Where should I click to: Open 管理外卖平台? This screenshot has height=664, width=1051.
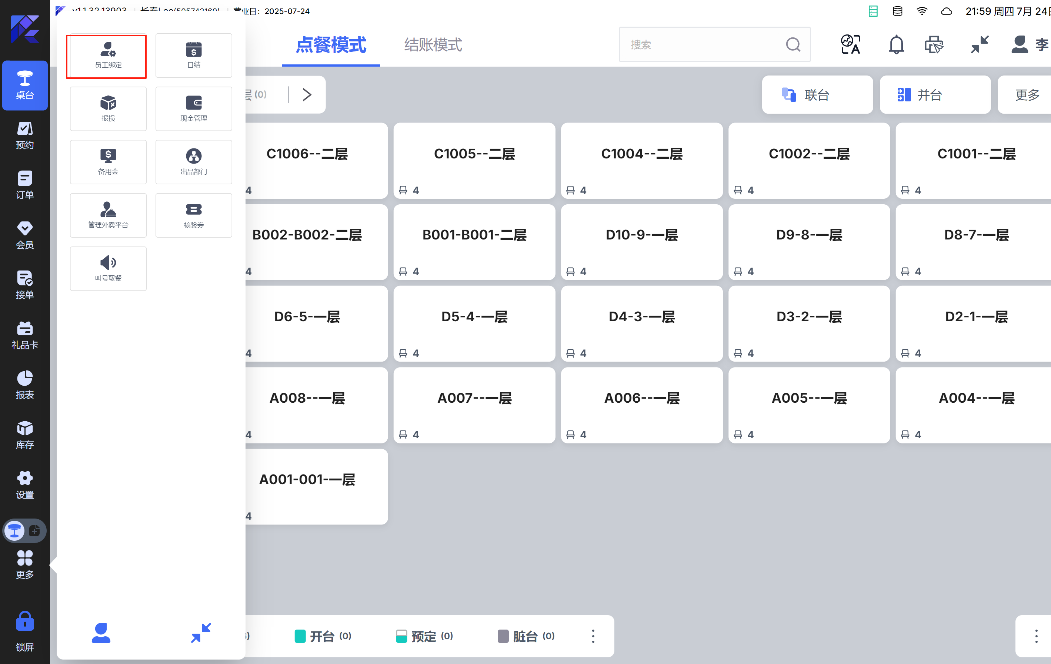pos(108,215)
